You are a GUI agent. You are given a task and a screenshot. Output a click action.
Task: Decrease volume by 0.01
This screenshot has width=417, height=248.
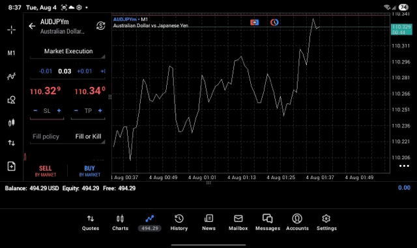pyautogui.click(x=46, y=71)
